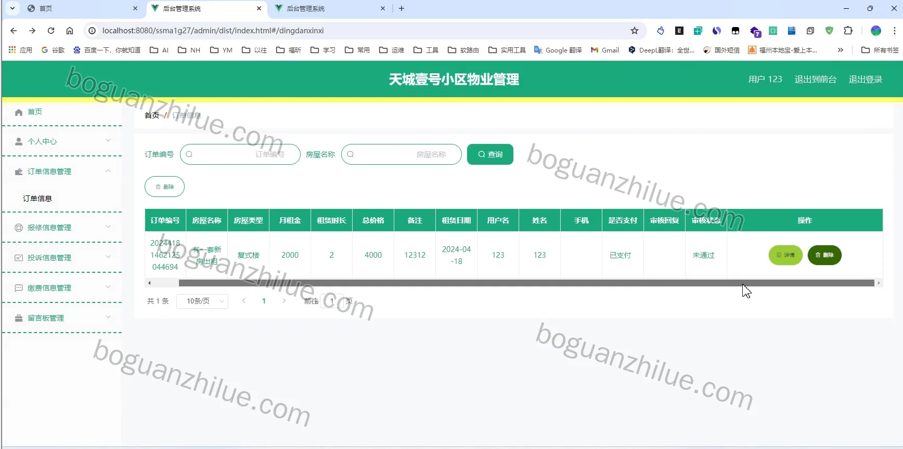This screenshot has height=449, width=903.
Task: Close the 首页 browser tab
Action: point(135,8)
